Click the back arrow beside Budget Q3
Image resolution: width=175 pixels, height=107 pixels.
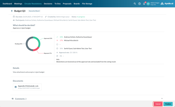click(12, 11)
